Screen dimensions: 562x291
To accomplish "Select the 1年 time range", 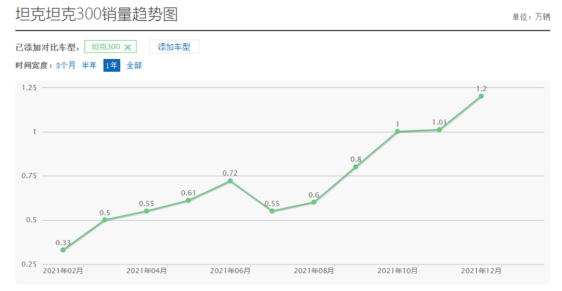I will (x=111, y=65).
